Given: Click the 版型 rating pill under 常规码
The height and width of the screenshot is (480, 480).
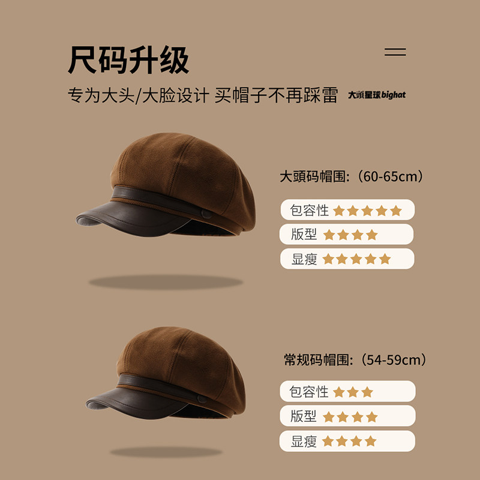Looking at the screenshot, I should tap(347, 416).
